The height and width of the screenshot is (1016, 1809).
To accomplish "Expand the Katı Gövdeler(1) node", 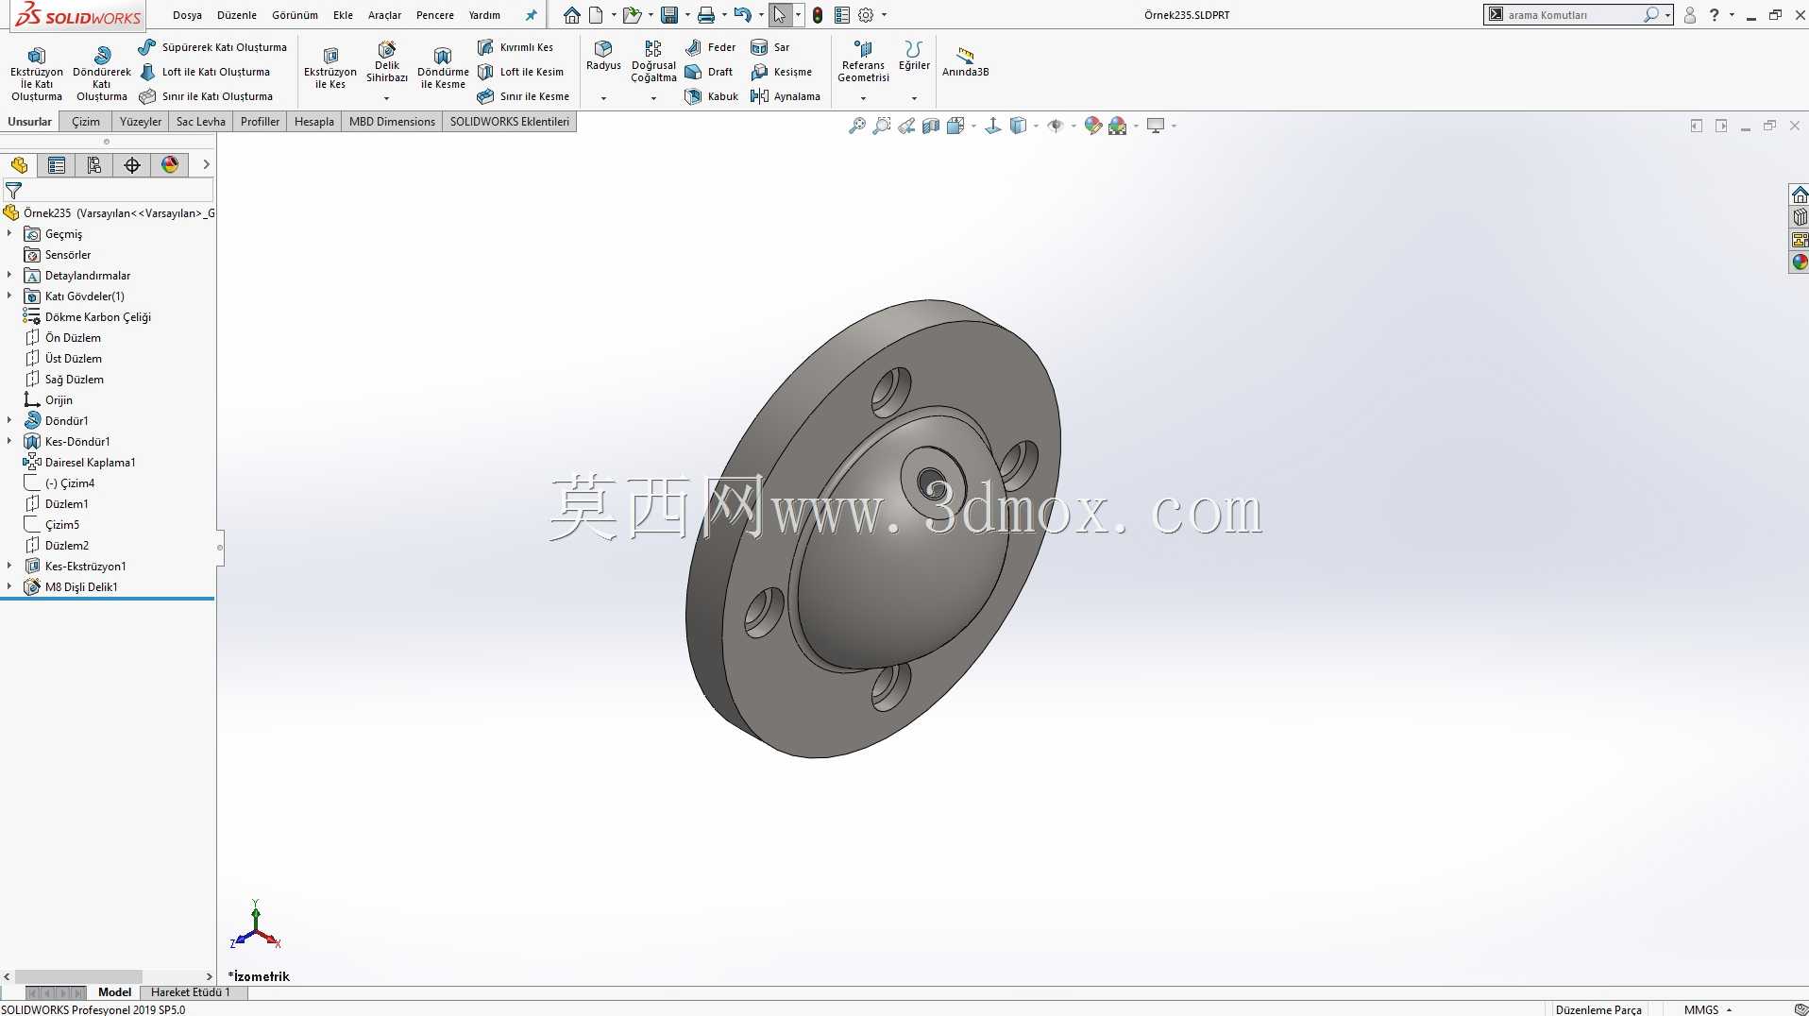I will pyautogui.click(x=9, y=296).
